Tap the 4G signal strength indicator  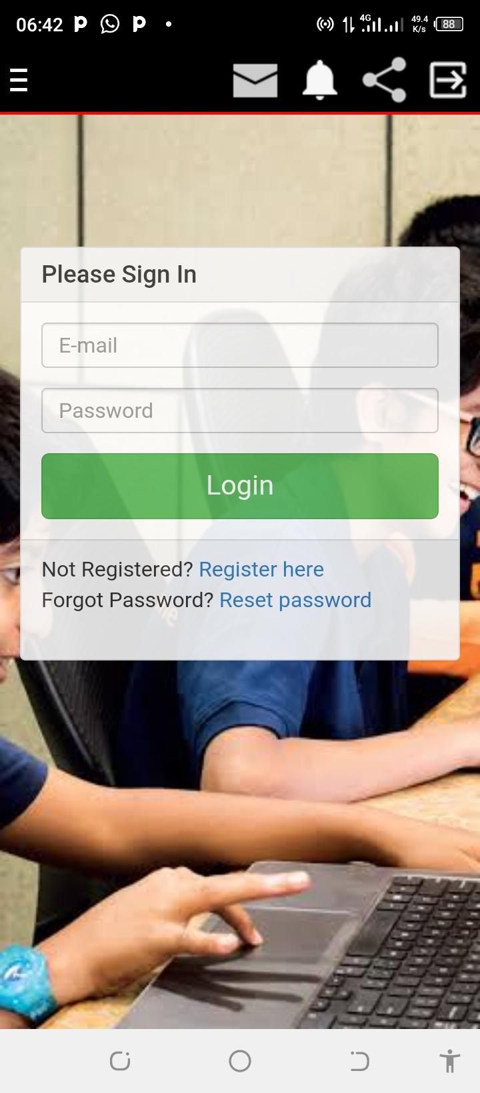point(373,24)
